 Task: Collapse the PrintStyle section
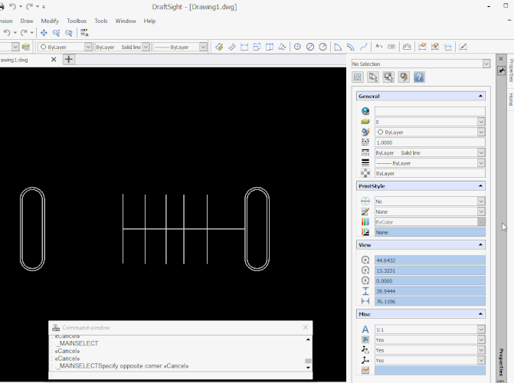click(480, 186)
